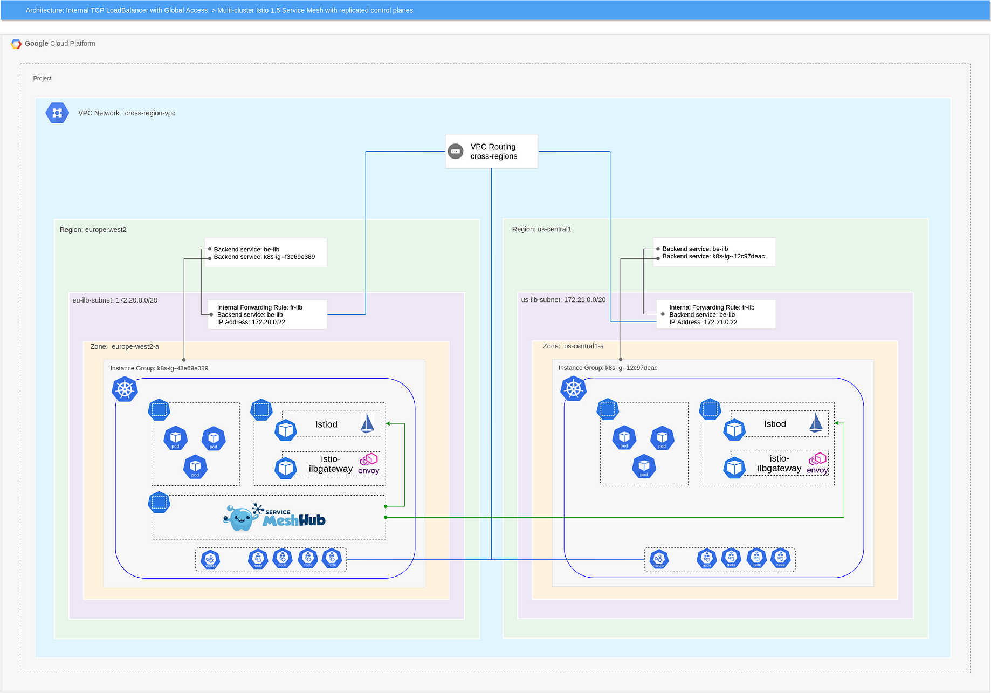Click the bottom pod icon in europe-west2 namespace

pyautogui.click(x=195, y=467)
